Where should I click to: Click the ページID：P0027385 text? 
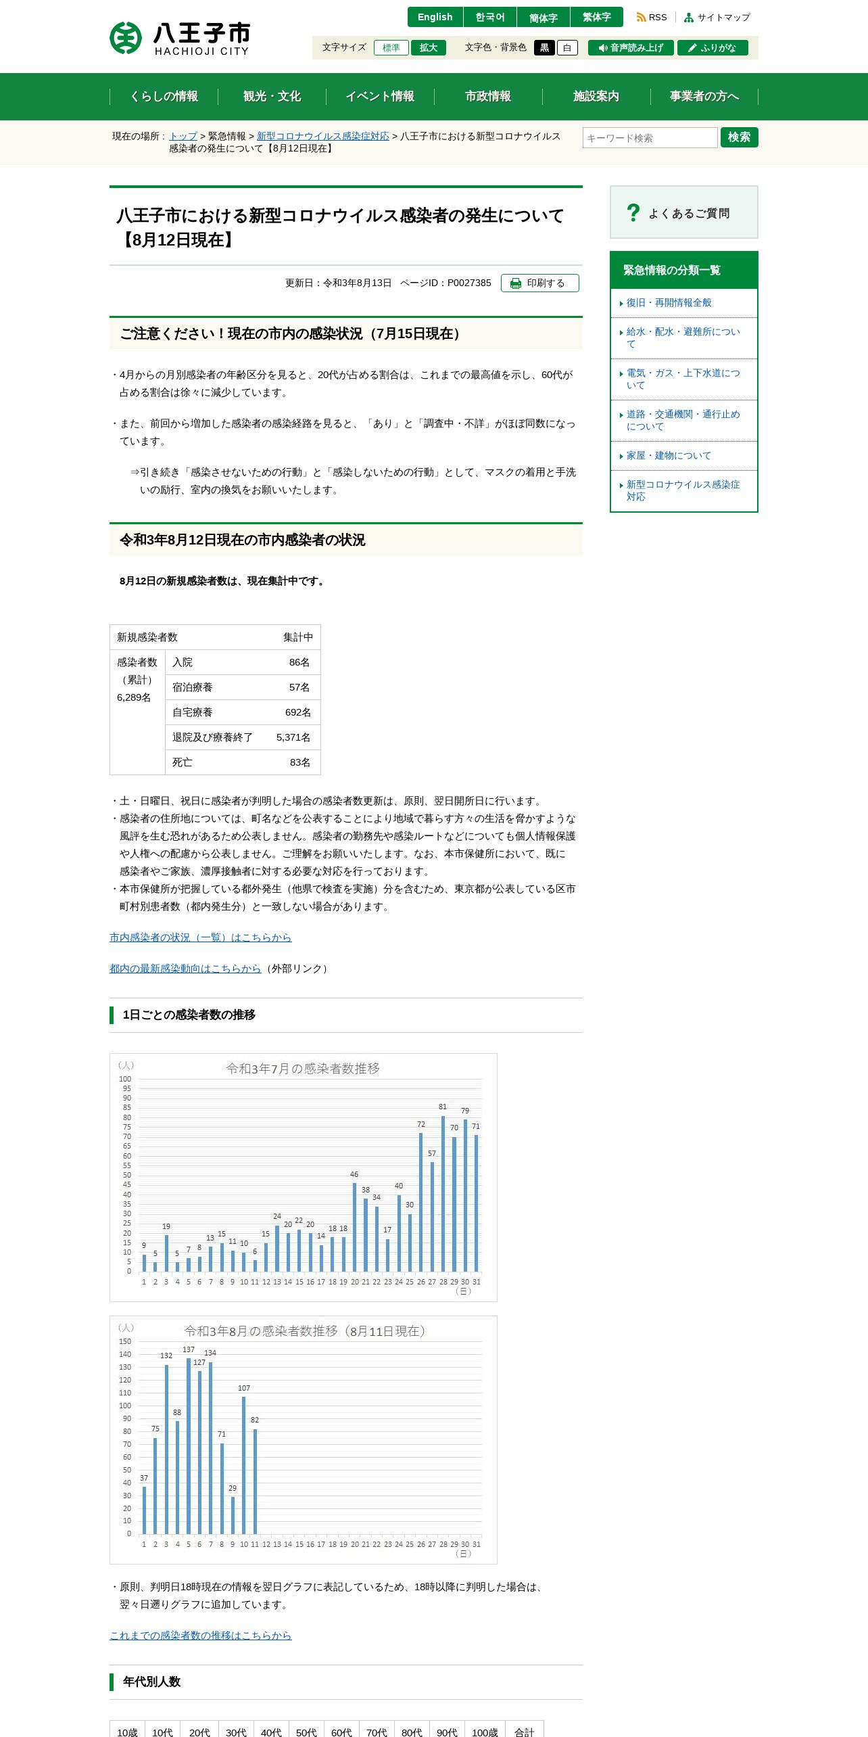445,283
